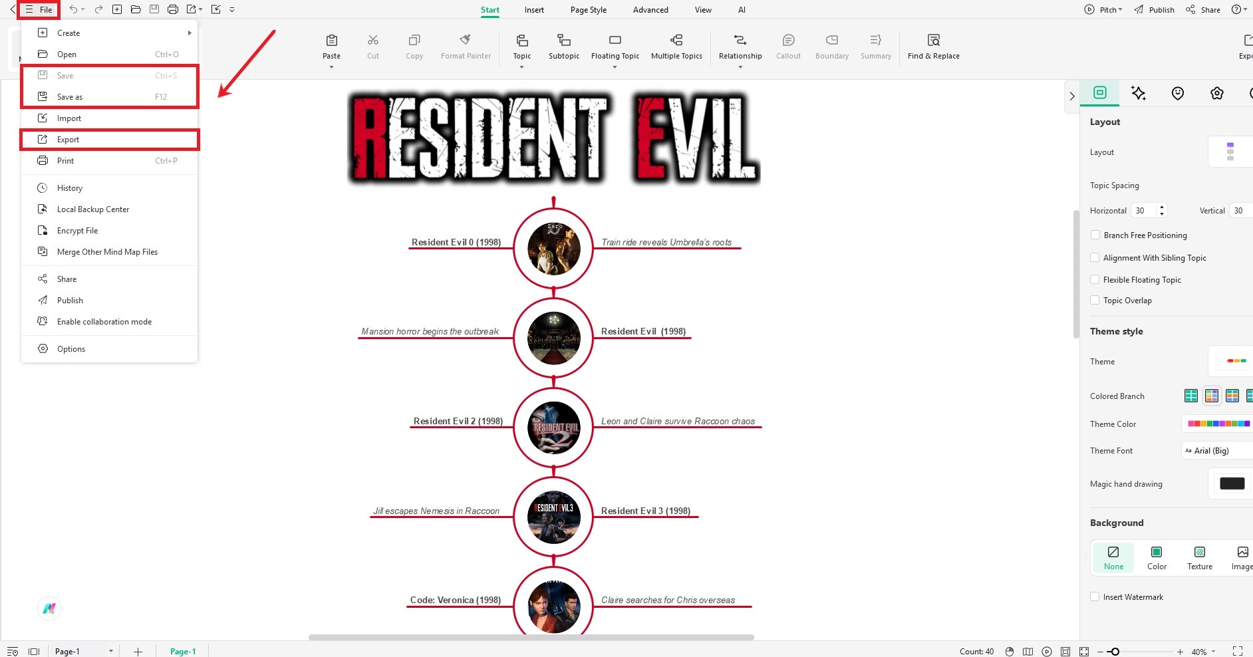
Task: Click the map overview icon in status bar
Action: pos(1028,652)
